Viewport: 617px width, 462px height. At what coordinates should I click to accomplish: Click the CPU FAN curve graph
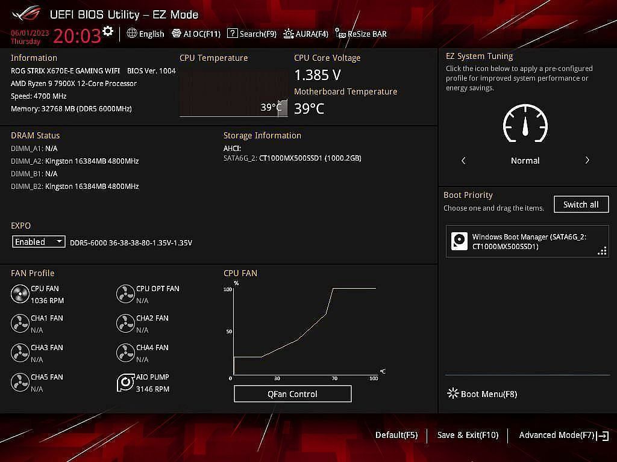click(x=304, y=331)
